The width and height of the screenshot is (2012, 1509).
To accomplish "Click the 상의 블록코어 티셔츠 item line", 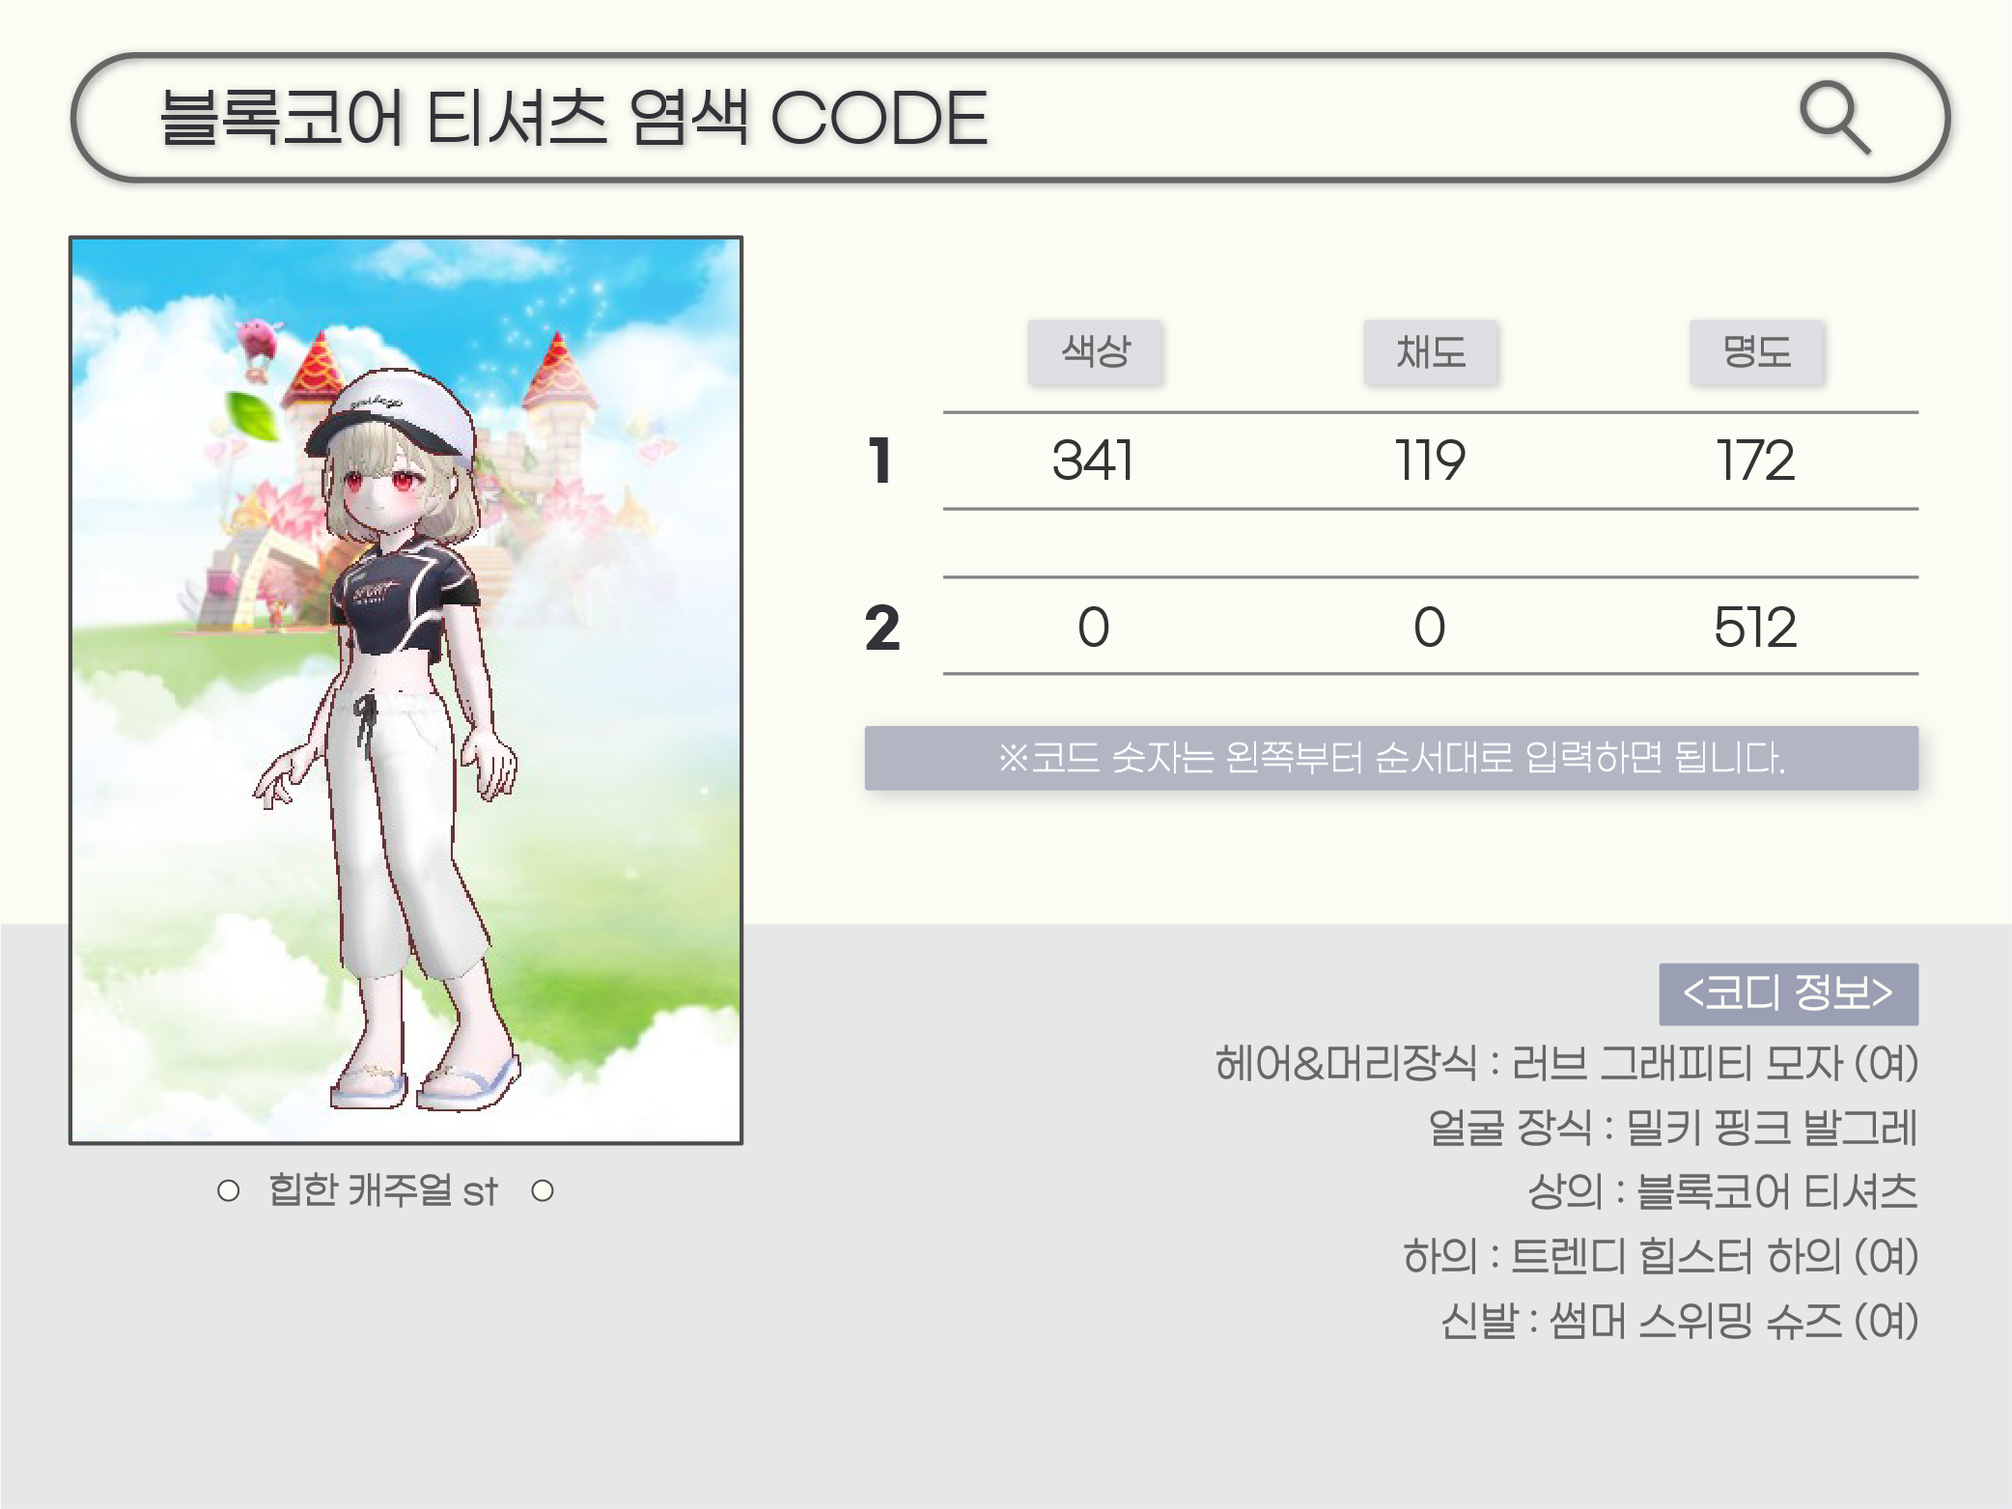I will 1722,1192.
